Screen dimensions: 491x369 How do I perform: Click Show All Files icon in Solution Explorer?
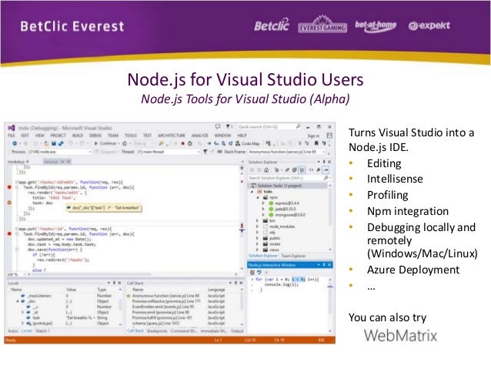[x=302, y=170]
